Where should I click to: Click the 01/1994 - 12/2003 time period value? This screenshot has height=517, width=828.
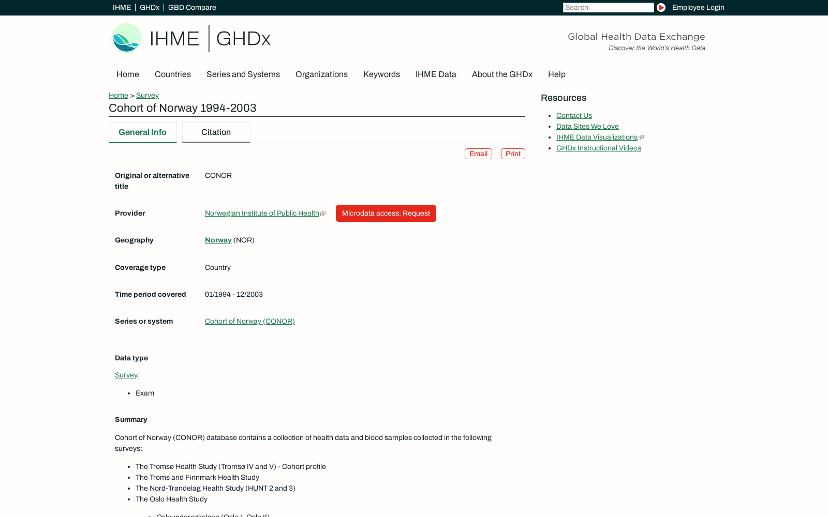click(234, 294)
